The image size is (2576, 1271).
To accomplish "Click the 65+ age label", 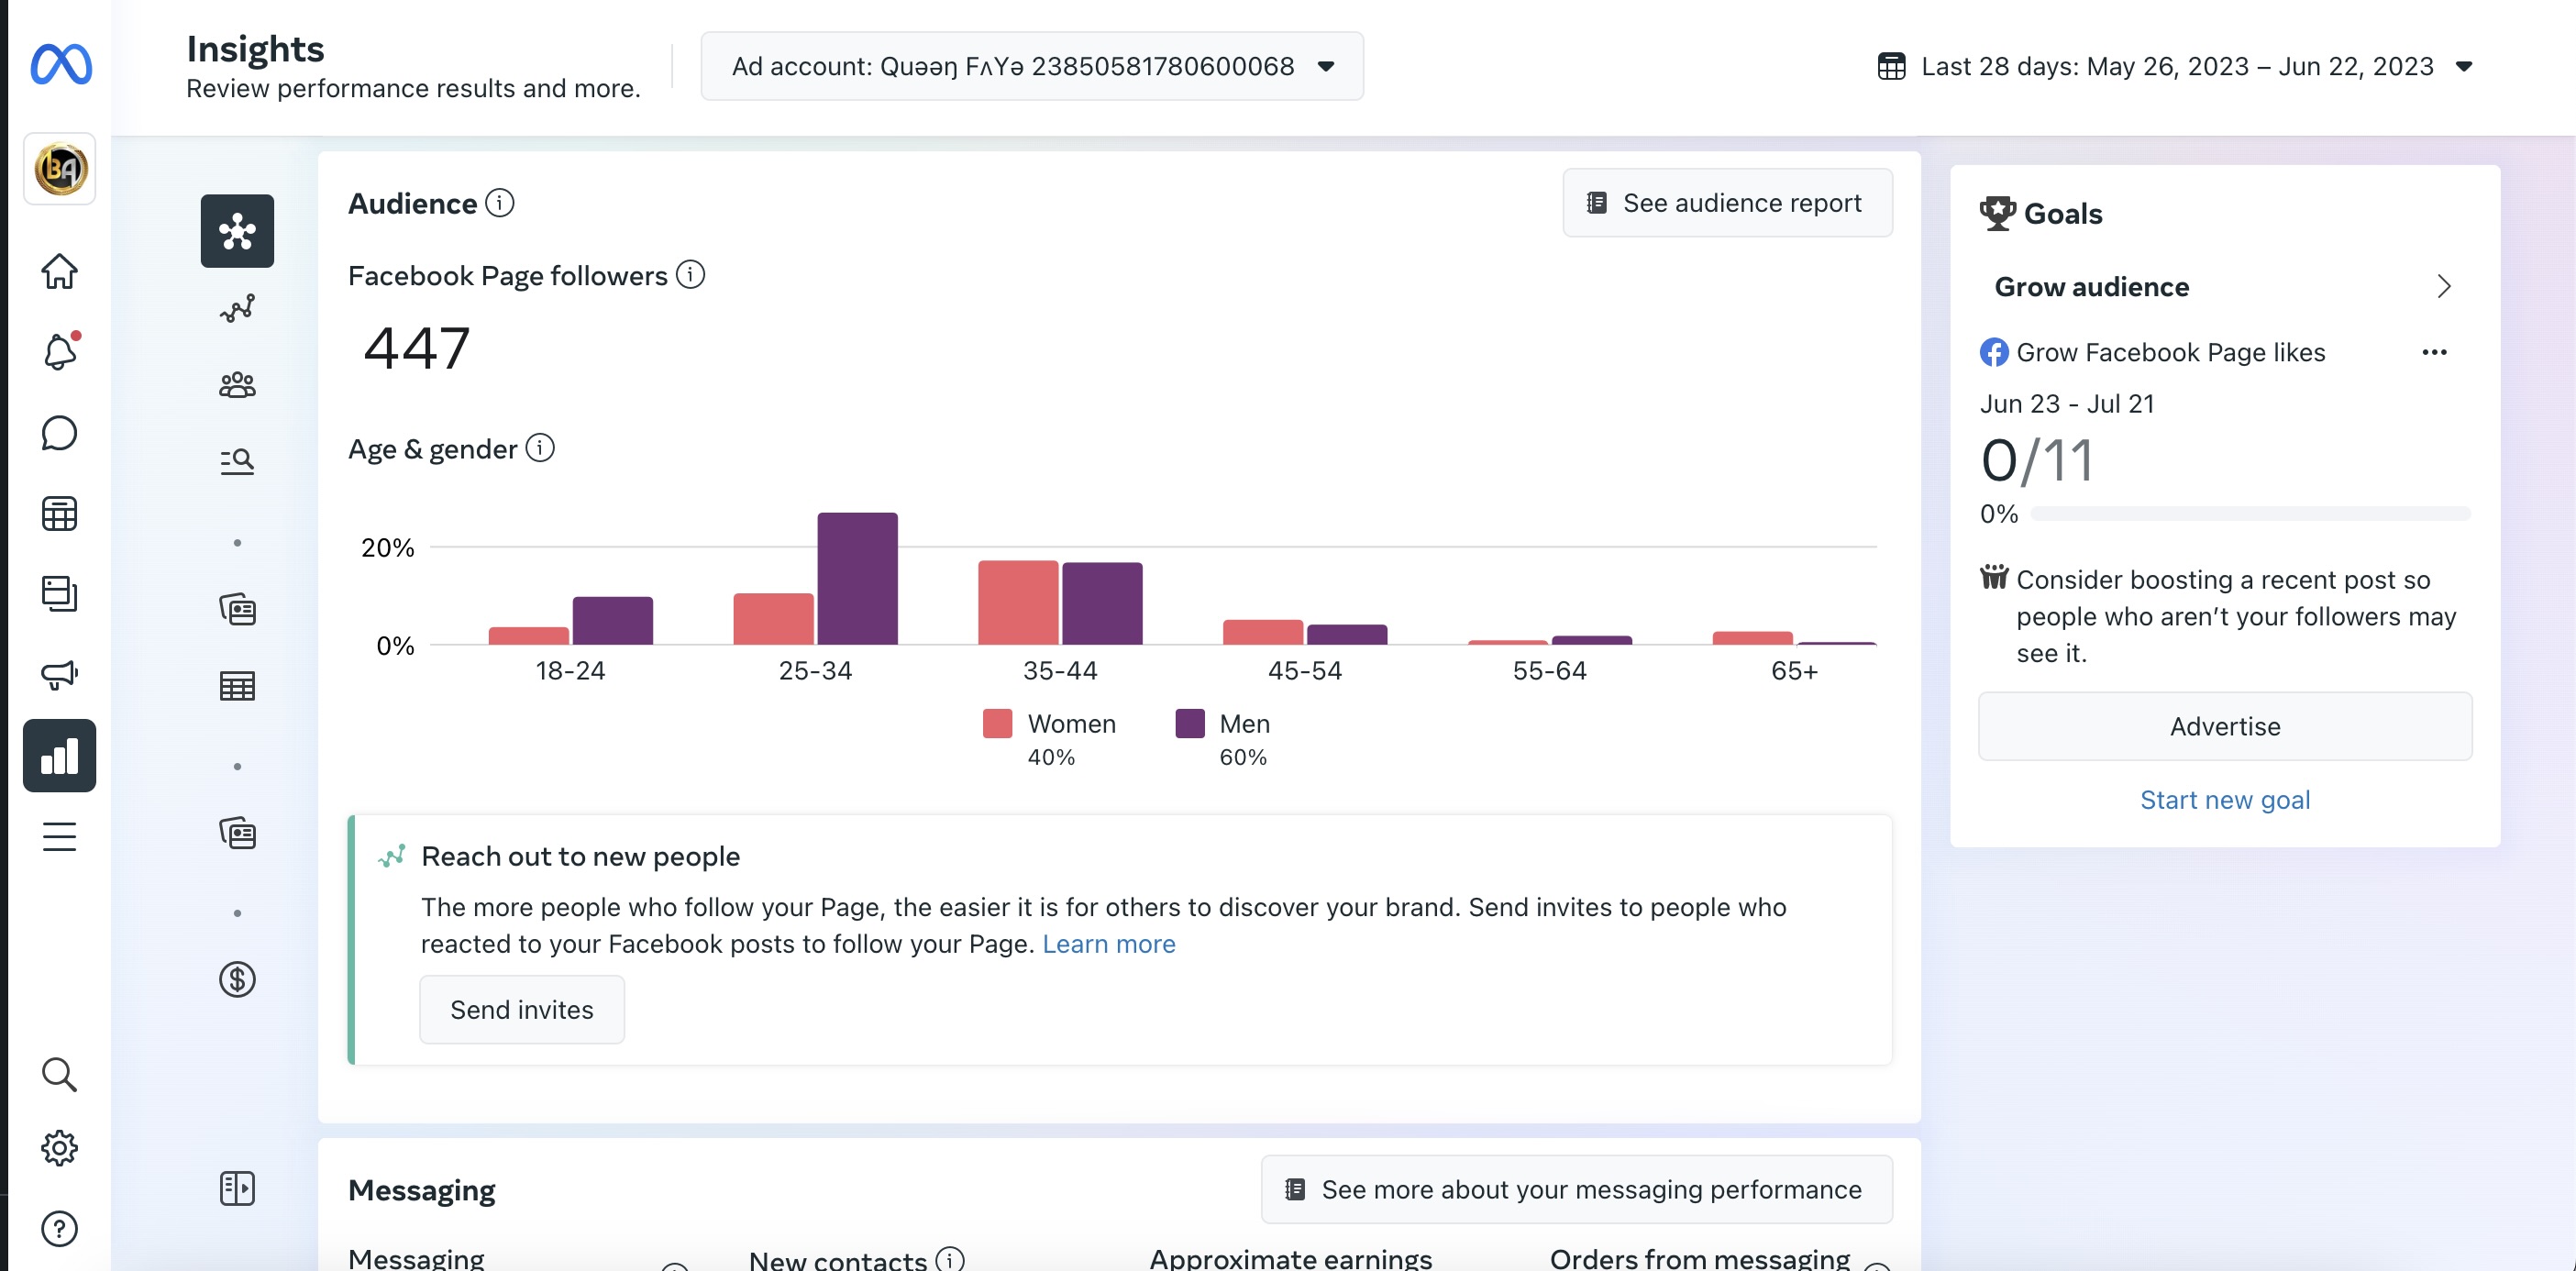I will coord(1794,671).
